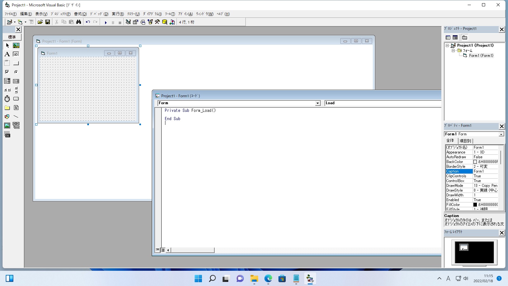
Task: Open the ファイル(F) menu
Action: pos(10,14)
